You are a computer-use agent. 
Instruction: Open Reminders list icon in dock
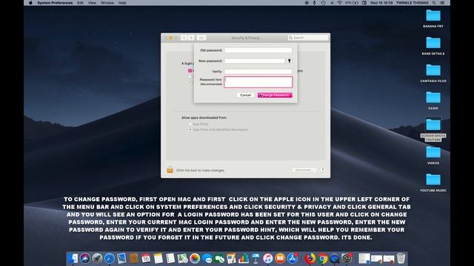pyautogui.click(x=170, y=259)
